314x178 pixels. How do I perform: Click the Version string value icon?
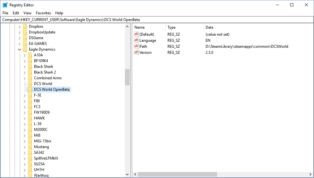136,52
